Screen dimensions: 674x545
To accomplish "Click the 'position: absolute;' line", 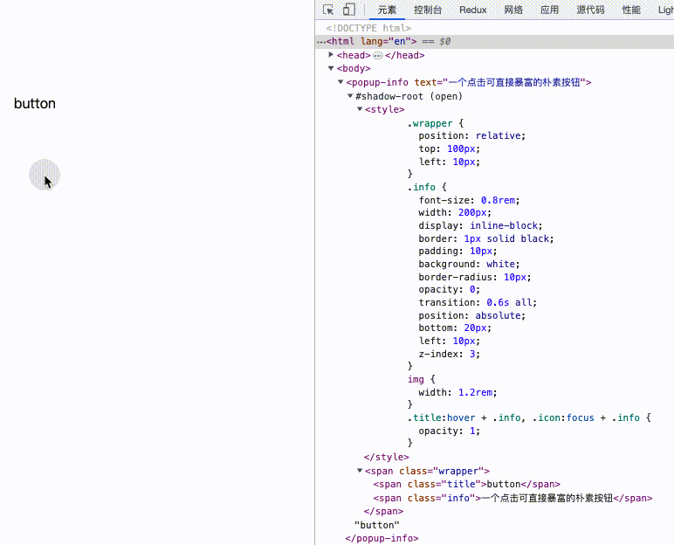I will [x=472, y=315].
